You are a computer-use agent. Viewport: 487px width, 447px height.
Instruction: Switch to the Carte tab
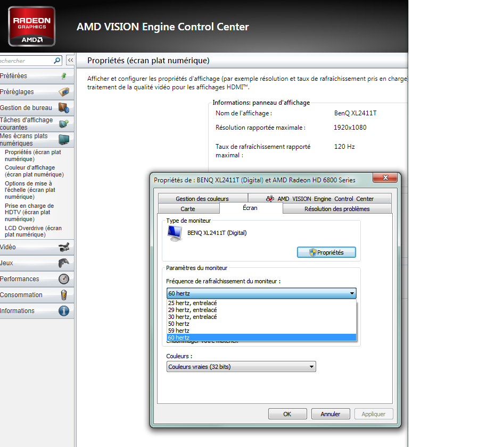click(188, 209)
